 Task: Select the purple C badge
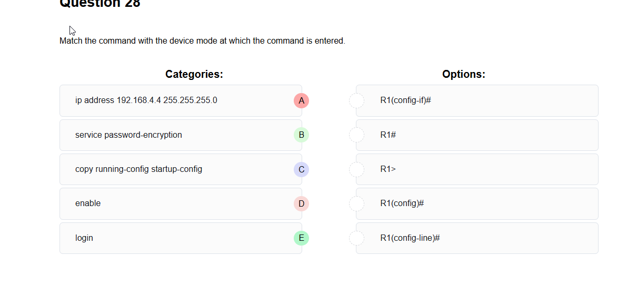point(301,169)
